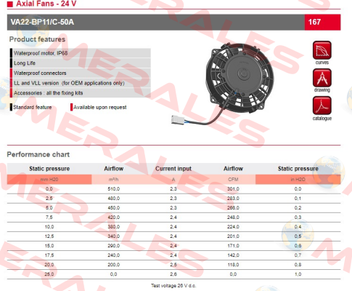Click the airflow value 450,0
Viewport: 352px width, 291px height.
[113, 208]
